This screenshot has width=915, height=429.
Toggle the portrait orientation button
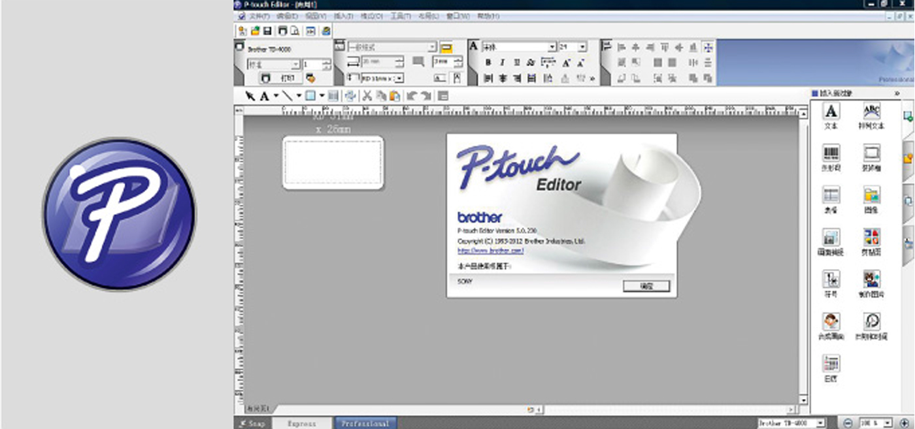(456, 78)
